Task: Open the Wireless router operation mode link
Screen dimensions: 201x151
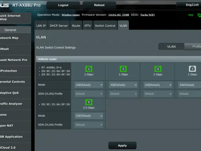Action: click(x=71, y=15)
